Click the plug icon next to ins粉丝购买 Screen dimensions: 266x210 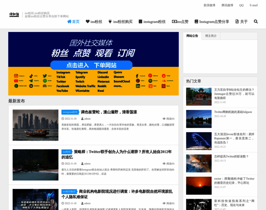coord(110,22)
